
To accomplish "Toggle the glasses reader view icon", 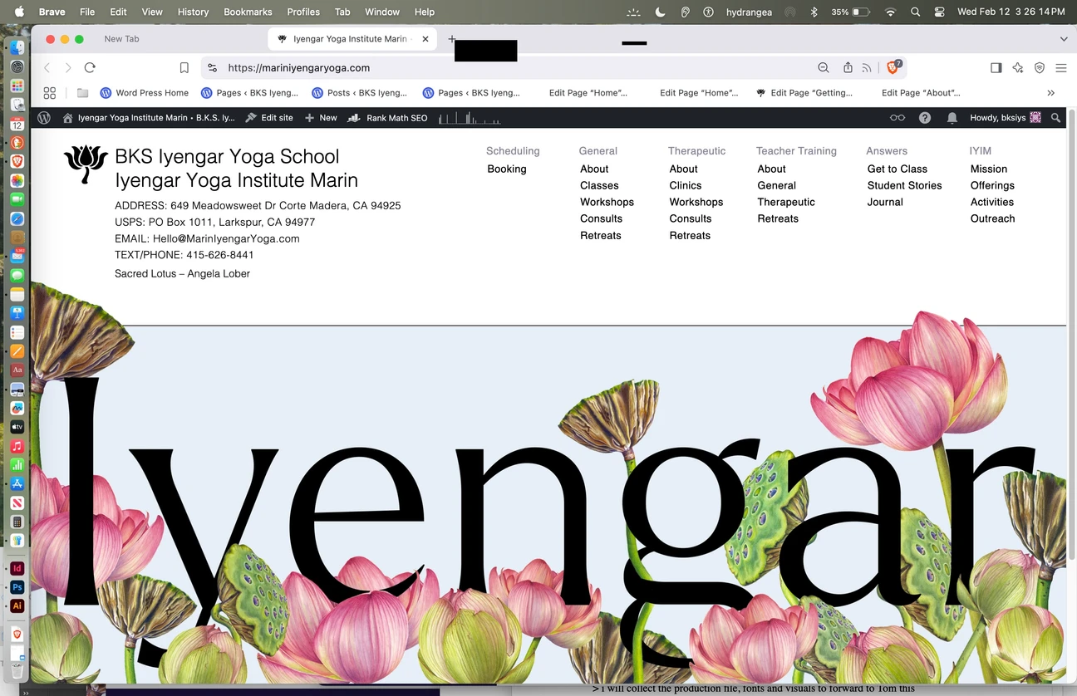I will (897, 118).
